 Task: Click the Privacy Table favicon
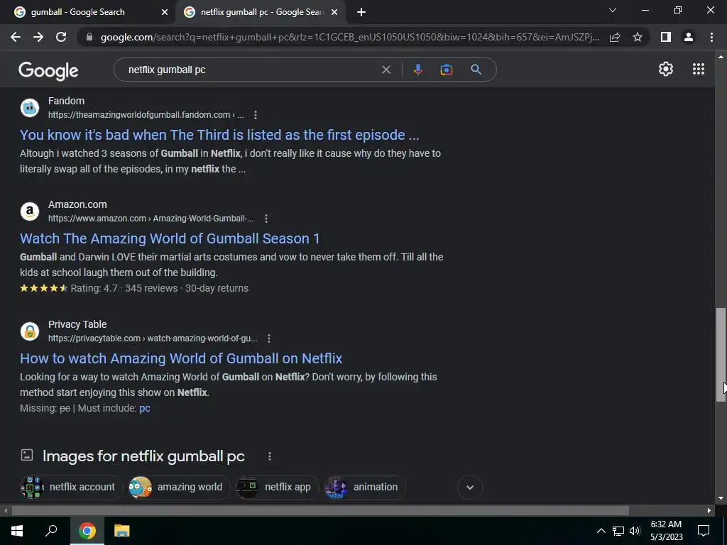tap(30, 331)
